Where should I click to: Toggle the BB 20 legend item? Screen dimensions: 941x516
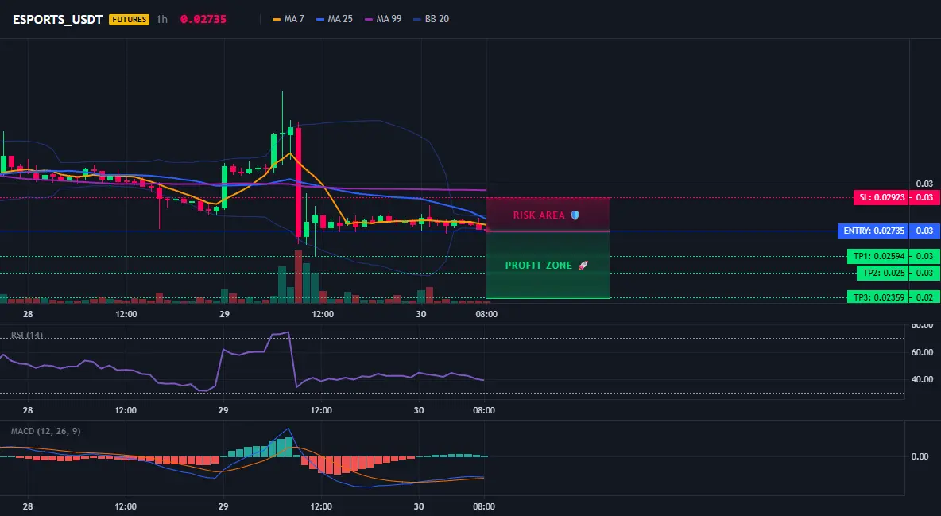[x=432, y=19]
